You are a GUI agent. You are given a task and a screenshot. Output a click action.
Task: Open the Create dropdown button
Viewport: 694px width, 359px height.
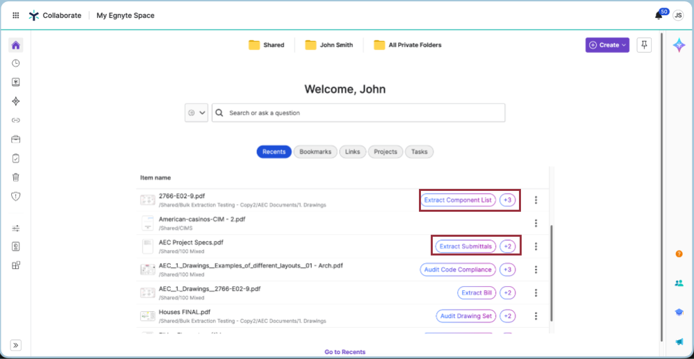[x=607, y=44]
